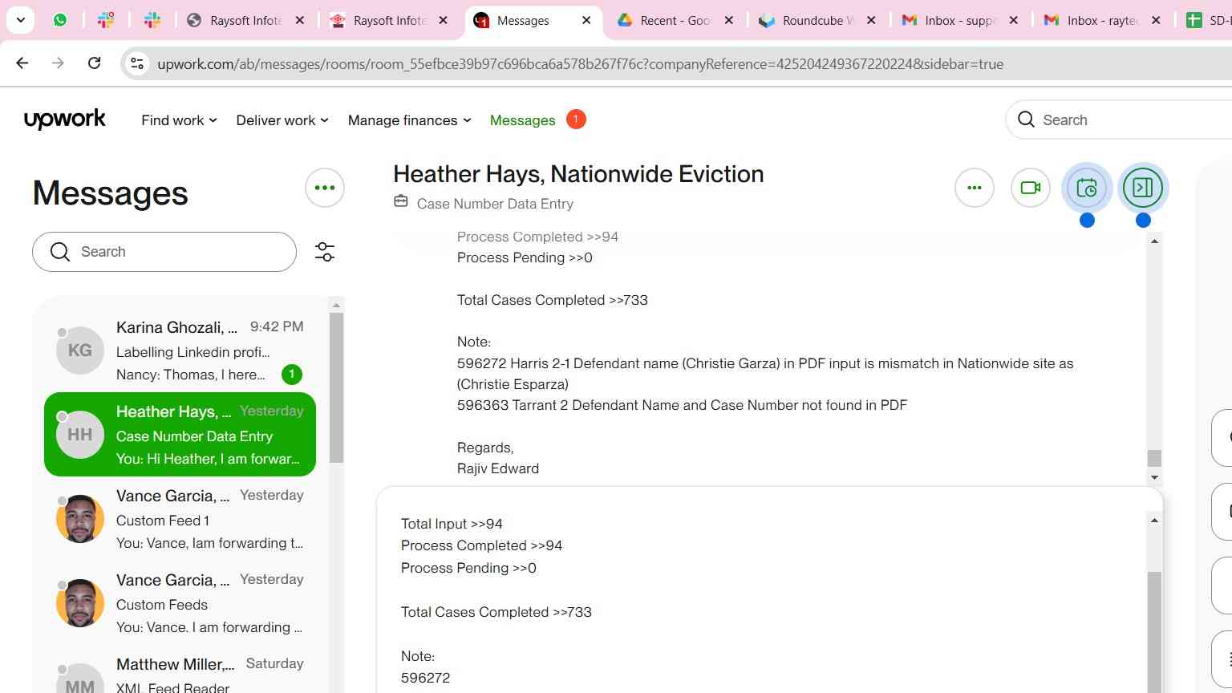
Task: Open Case Number Data Entry contract link
Action: [x=495, y=204]
